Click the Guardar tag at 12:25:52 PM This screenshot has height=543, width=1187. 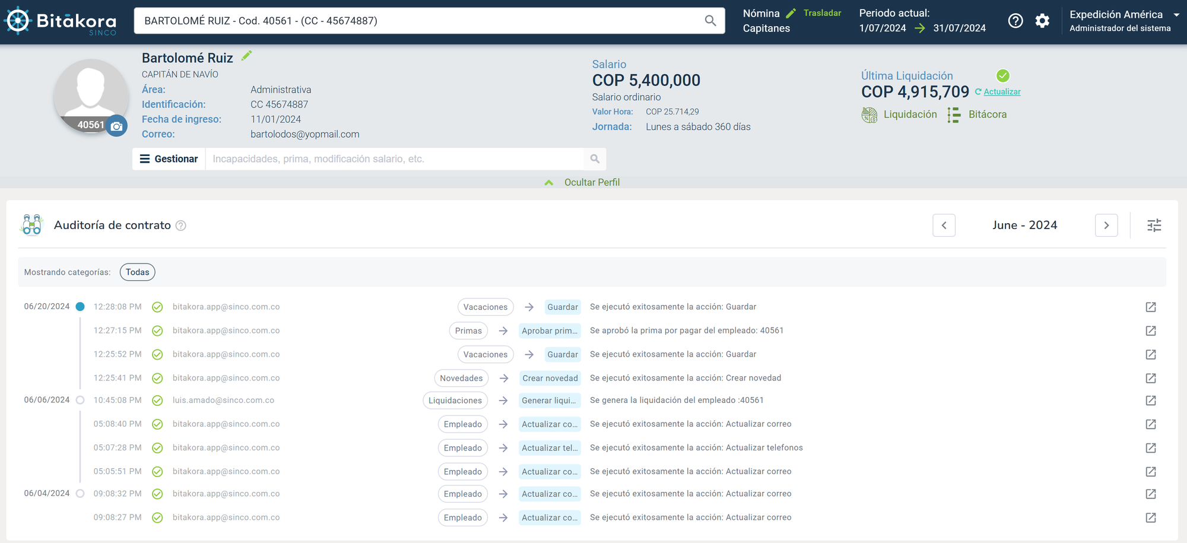point(563,354)
